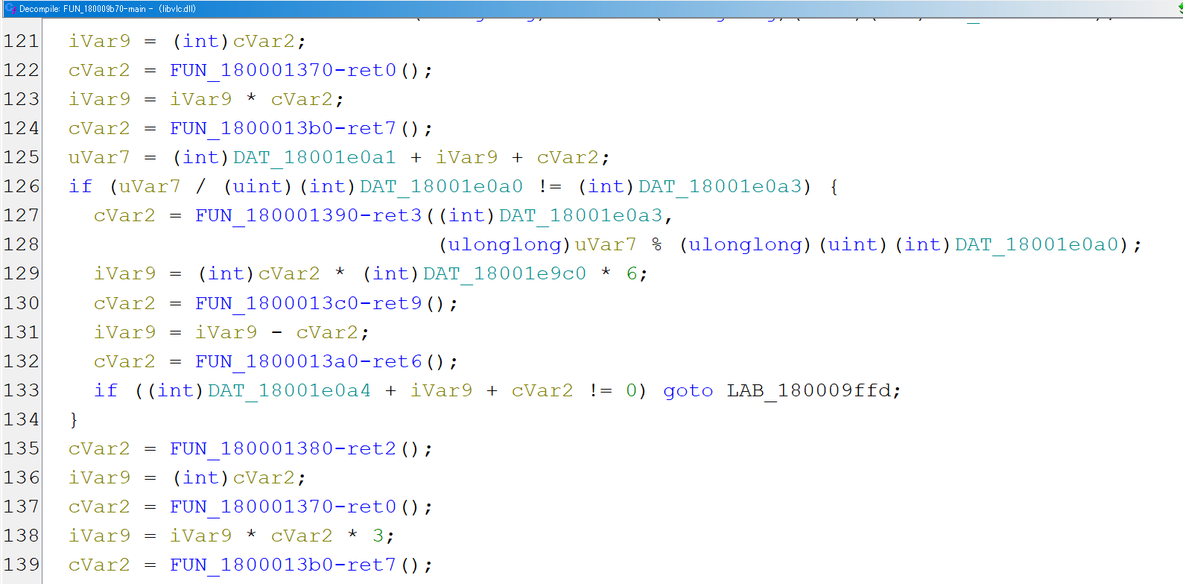Select FUN_180001390-ret3 call on line 127
This screenshot has width=1183, height=584.
coord(308,215)
